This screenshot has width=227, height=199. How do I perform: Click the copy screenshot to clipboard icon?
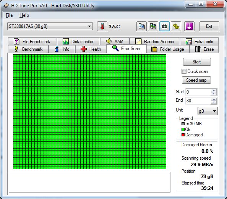tap(153, 26)
